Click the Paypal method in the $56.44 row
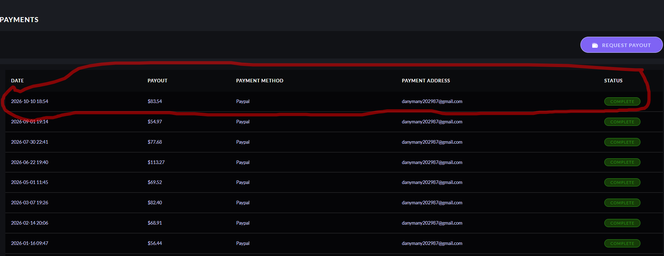 point(243,243)
